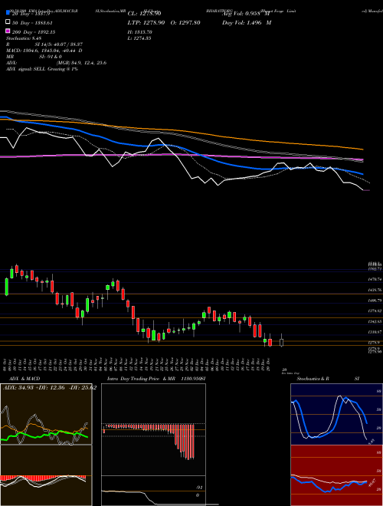Click the '30 Day' EMA value label
The image size is (383, 506).
coord(32,23)
